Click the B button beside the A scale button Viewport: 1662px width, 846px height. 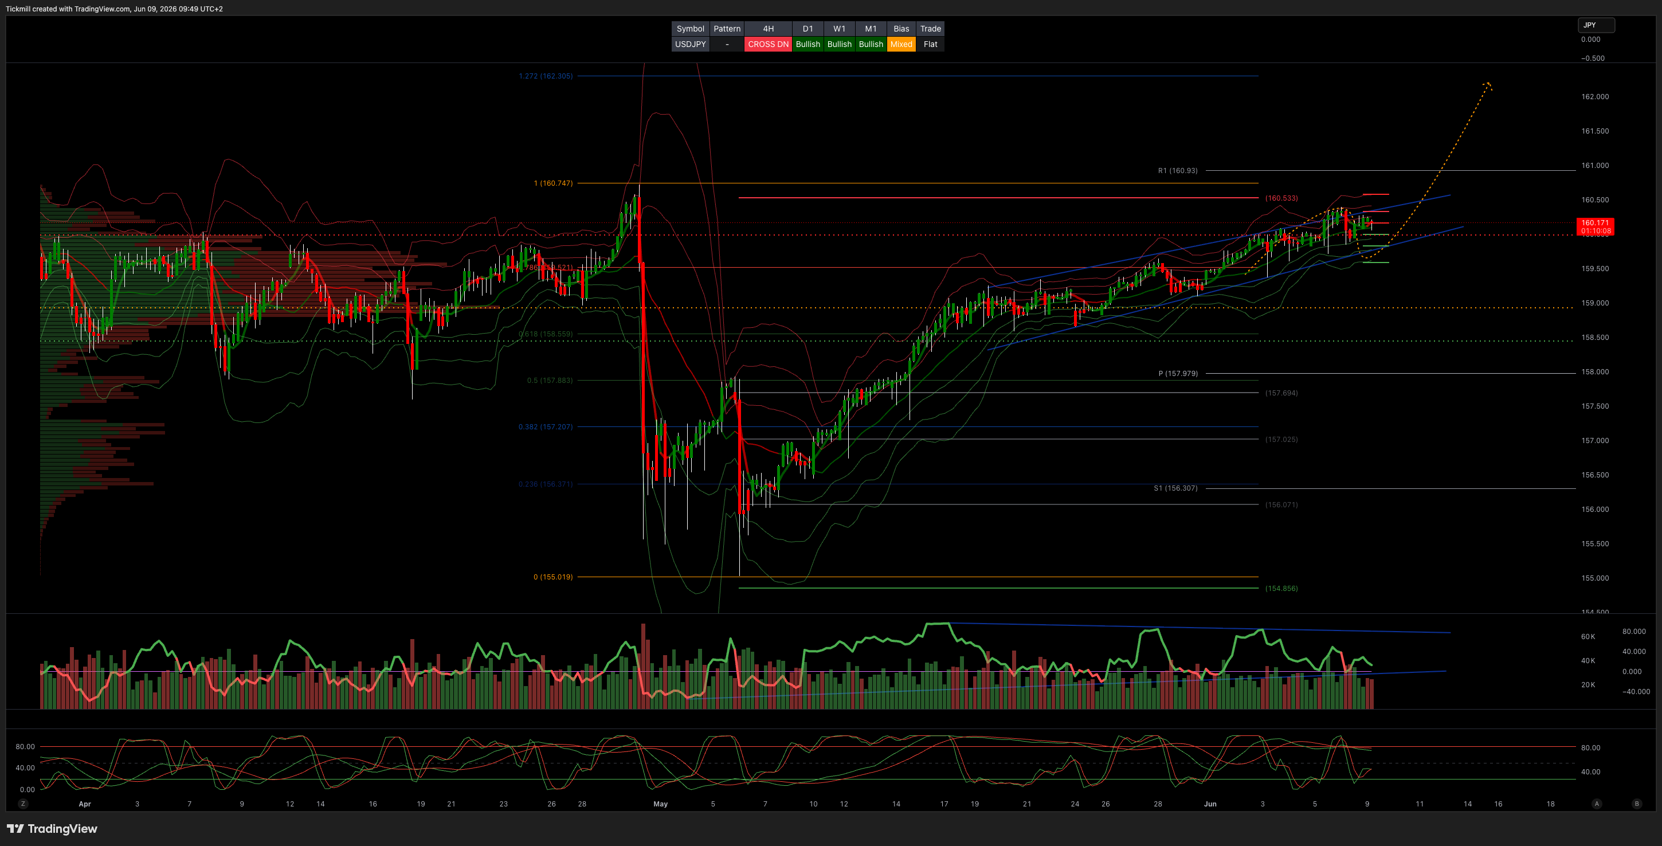click(1636, 804)
